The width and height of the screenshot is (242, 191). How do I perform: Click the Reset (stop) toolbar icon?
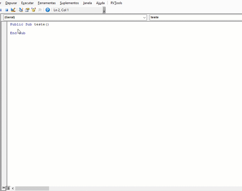coord(7,10)
